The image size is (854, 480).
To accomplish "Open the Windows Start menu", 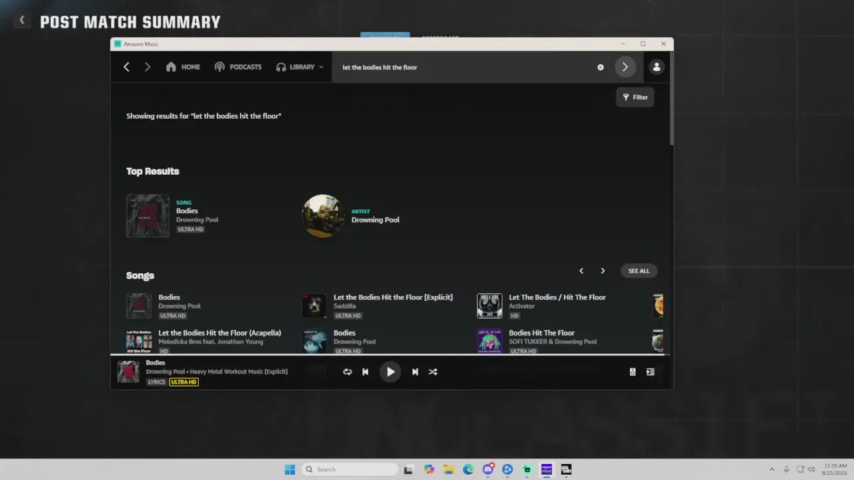I will point(290,469).
